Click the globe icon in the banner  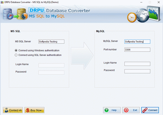[x=142, y=16]
